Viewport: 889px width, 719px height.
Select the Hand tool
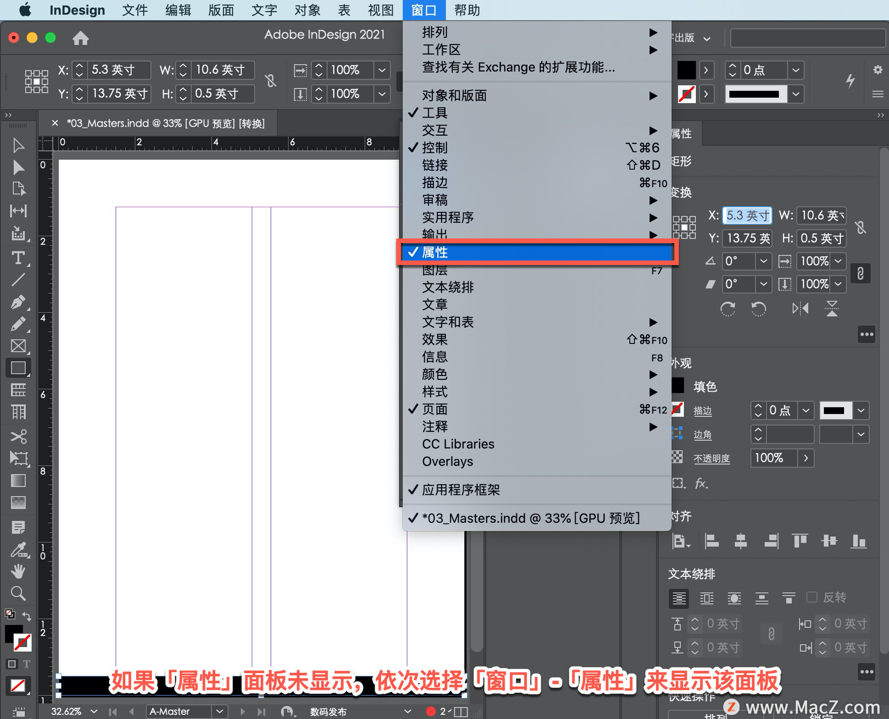click(18, 571)
